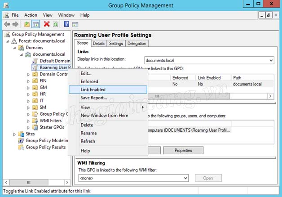This screenshot has width=282, height=197.
Task: Click the Back arrow toolbar icon
Action: click(7, 24)
